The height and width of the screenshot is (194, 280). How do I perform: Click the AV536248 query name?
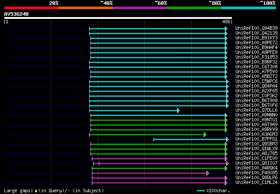17,14
